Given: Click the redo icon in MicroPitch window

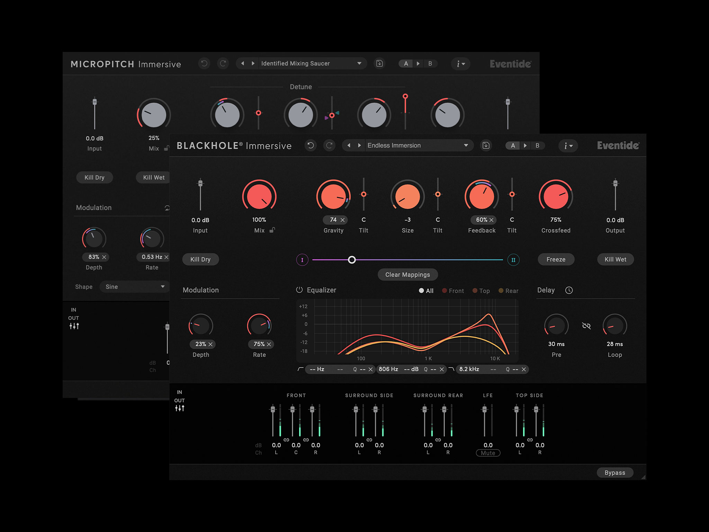Looking at the screenshot, I should click(223, 63).
